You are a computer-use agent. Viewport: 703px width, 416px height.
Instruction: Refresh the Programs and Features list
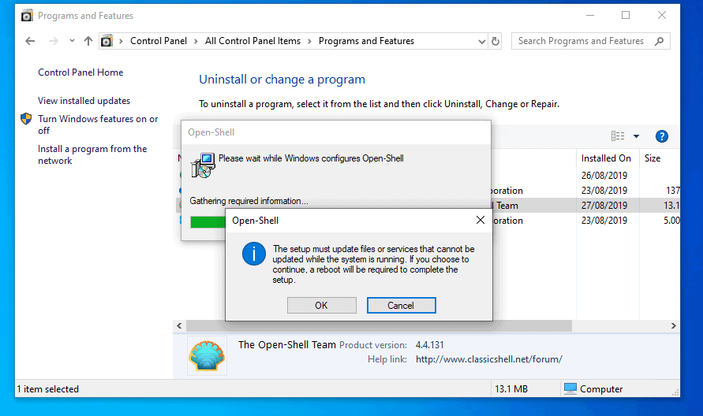click(495, 41)
